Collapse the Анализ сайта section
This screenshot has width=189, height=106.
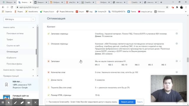33,27
